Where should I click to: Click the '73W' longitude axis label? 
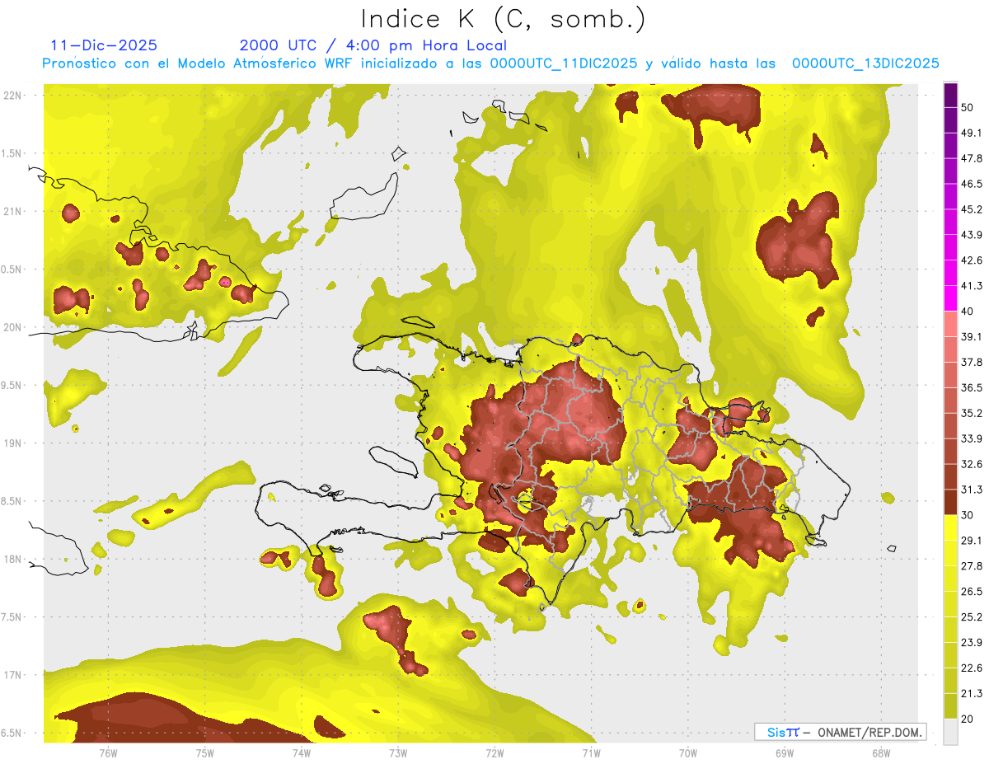(398, 752)
